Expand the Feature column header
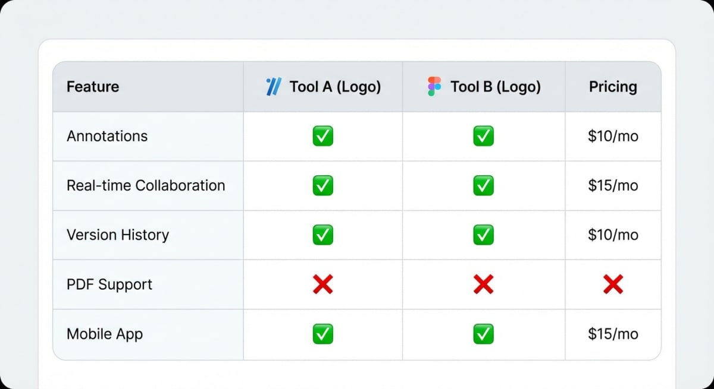Image resolution: width=714 pixels, height=389 pixels. [x=92, y=86]
